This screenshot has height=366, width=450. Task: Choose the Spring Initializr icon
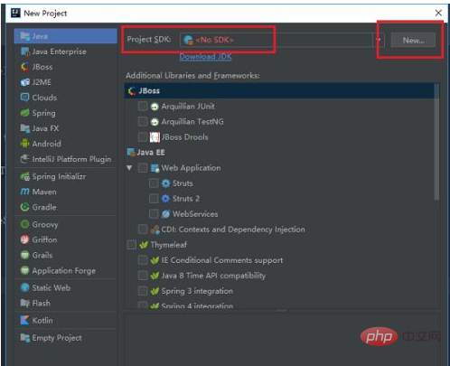pyautogui.click(x=24, y=176)
